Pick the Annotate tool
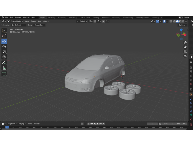This screenshot has height=145, width=193. pos(4,63)
